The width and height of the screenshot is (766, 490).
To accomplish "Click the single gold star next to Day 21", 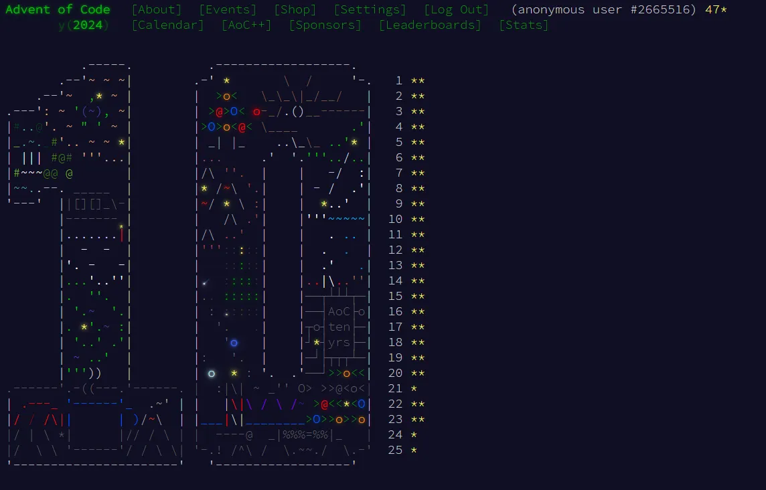I will 412,388.
